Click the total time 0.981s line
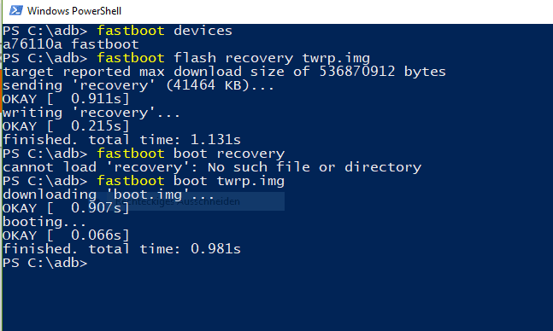 tap(121, 249)
